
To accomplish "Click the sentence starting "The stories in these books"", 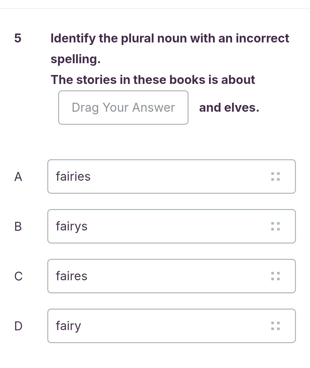I will [153, 79].
